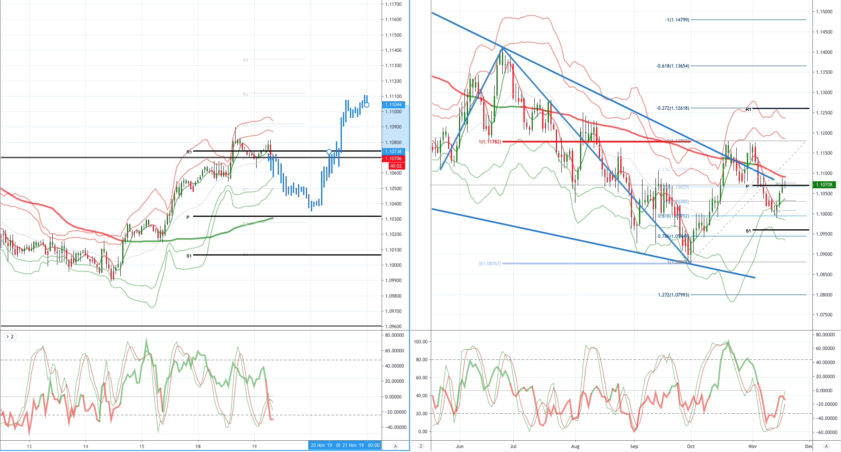Select the red 1(1.11782) Fibonacci label

click(x=490, y=142)
